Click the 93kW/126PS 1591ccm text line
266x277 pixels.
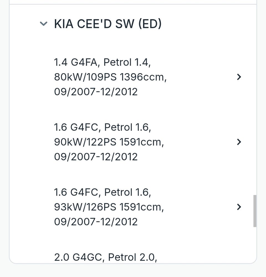point(109,207)
